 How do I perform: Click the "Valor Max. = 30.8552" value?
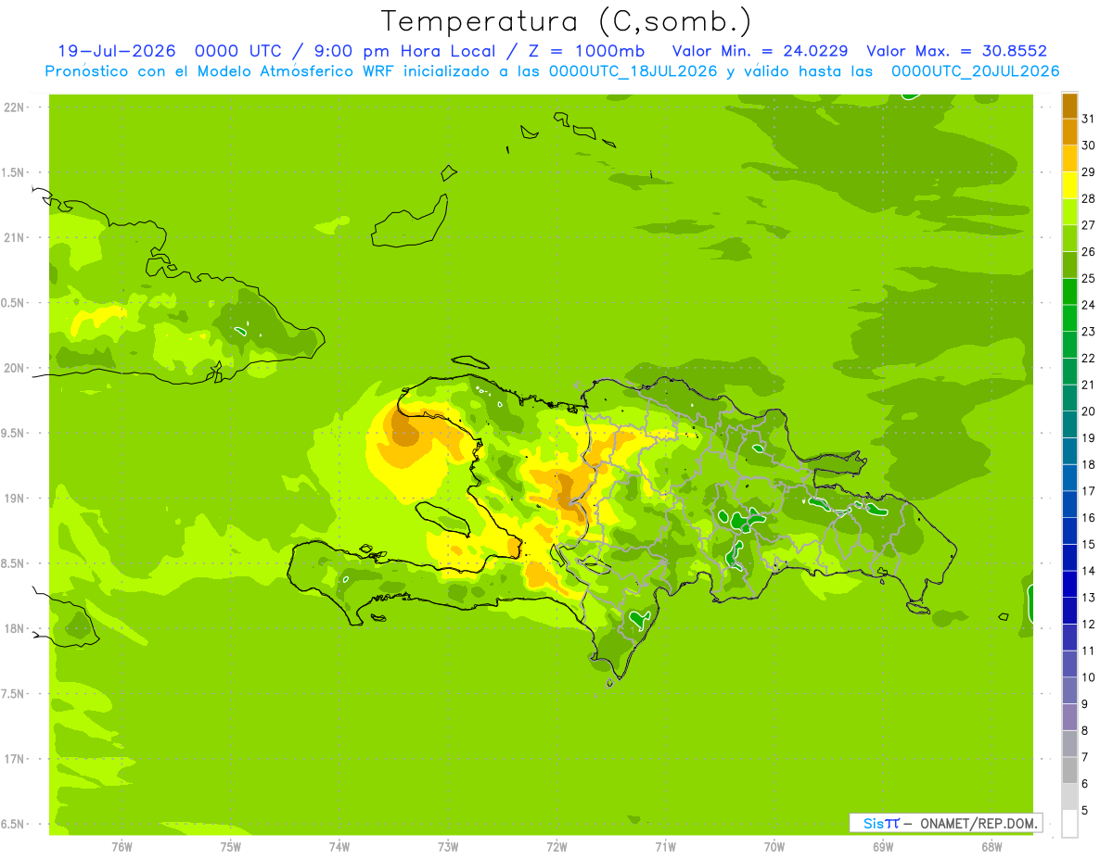point(956,51)
